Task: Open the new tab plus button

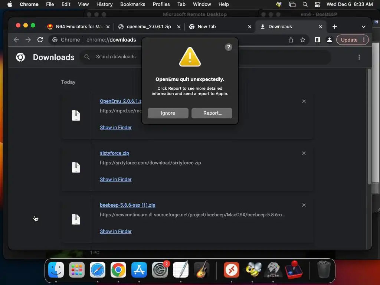Action: [334, 27]
